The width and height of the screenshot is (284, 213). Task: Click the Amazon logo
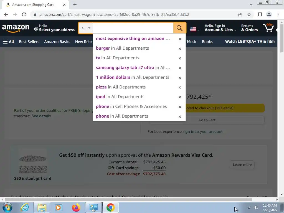coord(16,28)
